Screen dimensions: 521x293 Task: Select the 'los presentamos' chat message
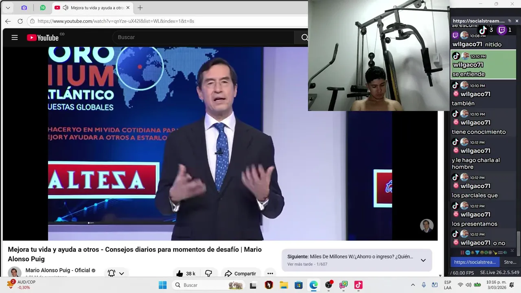pyautogui.click(x=483, y=214)
